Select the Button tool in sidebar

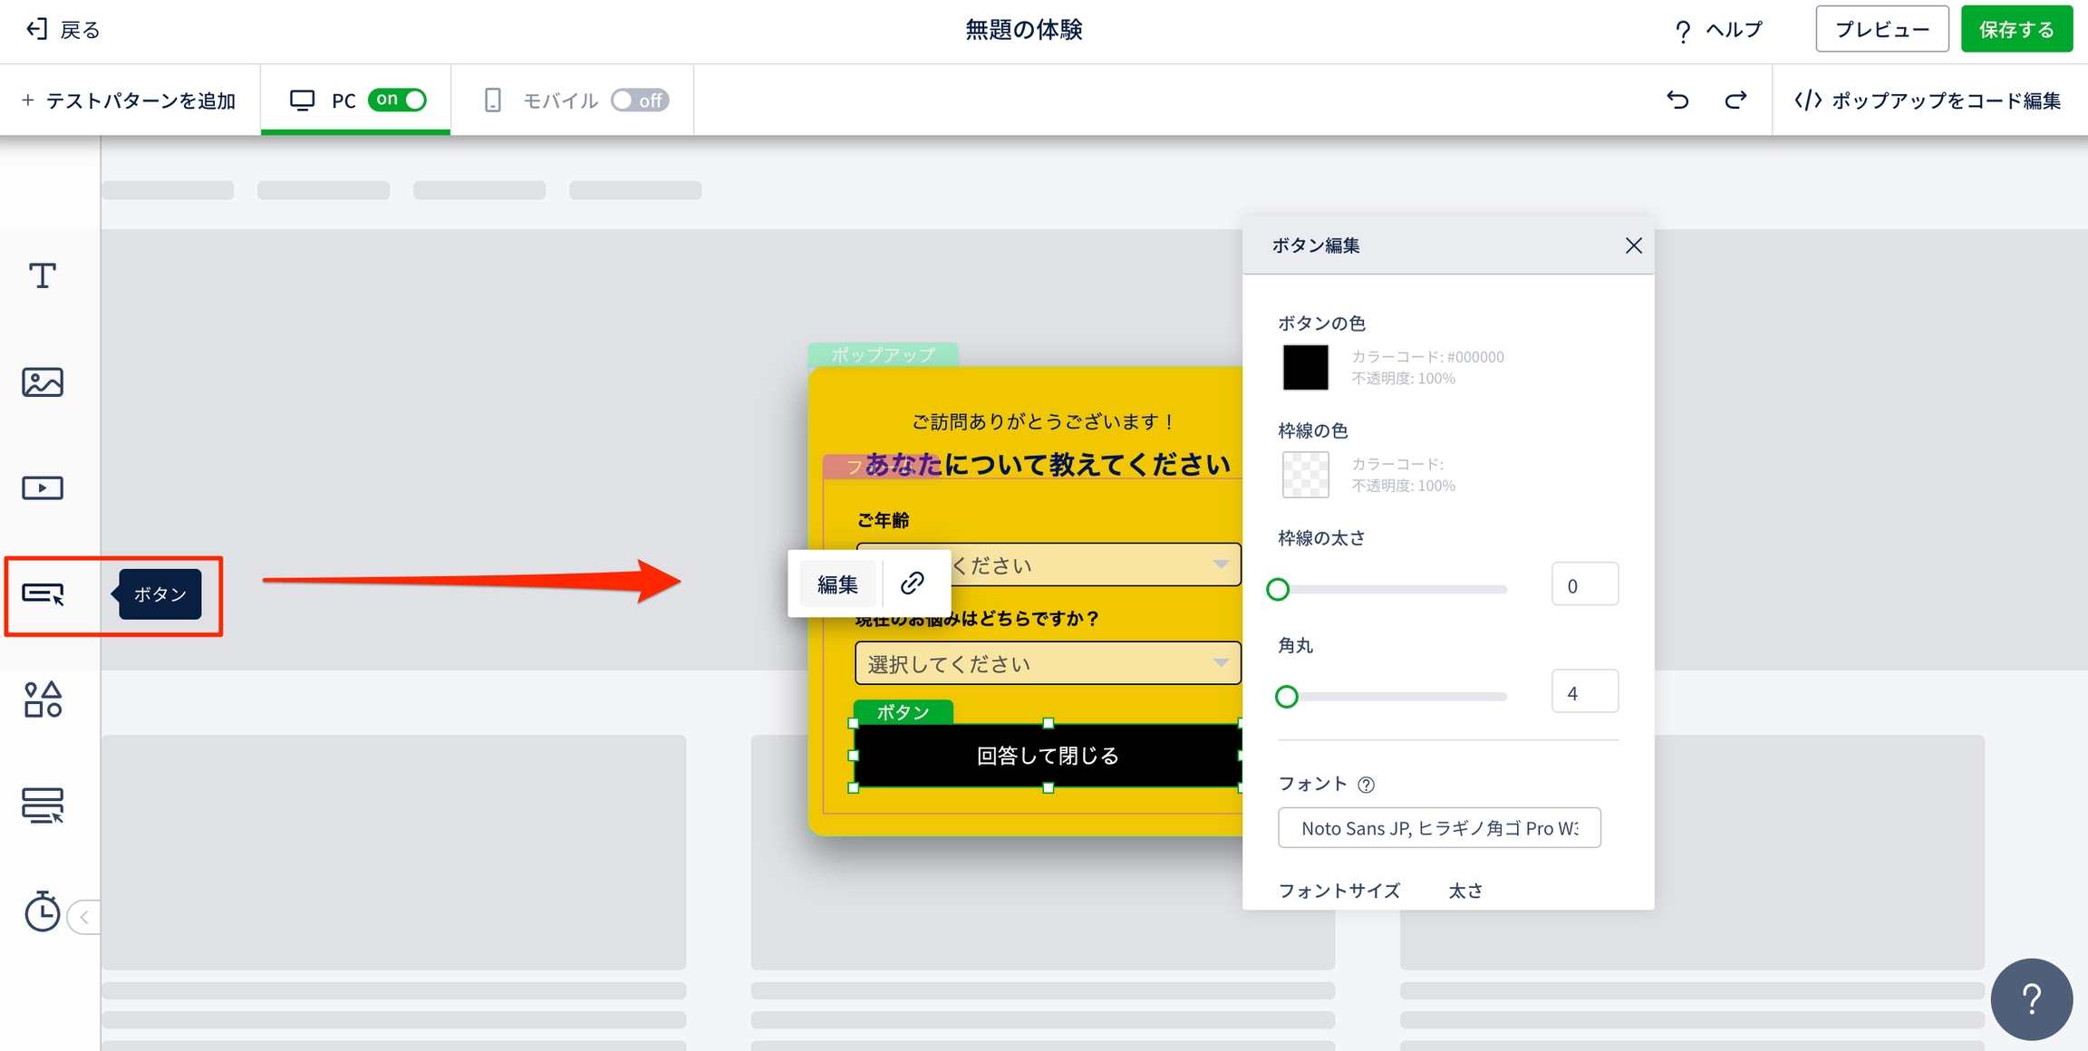coord(43,594)
